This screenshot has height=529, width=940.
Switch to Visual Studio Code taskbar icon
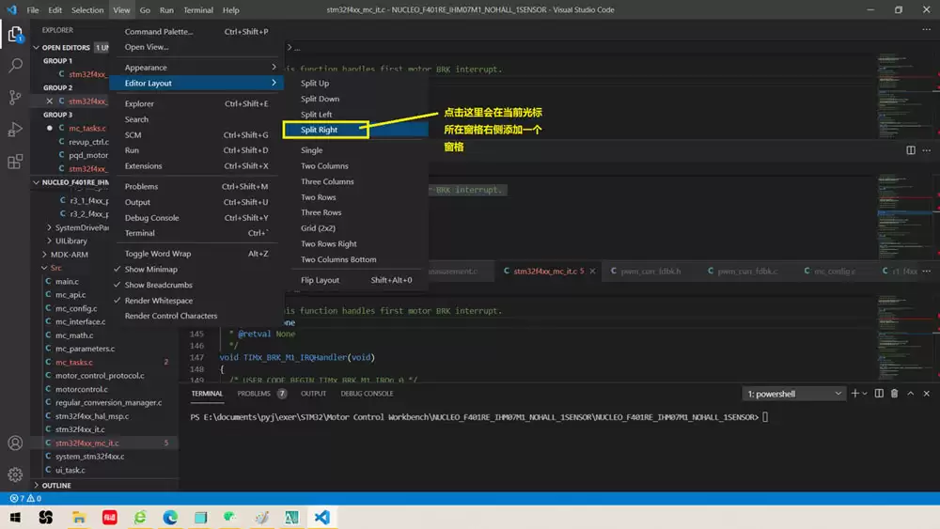click(321, 517)
